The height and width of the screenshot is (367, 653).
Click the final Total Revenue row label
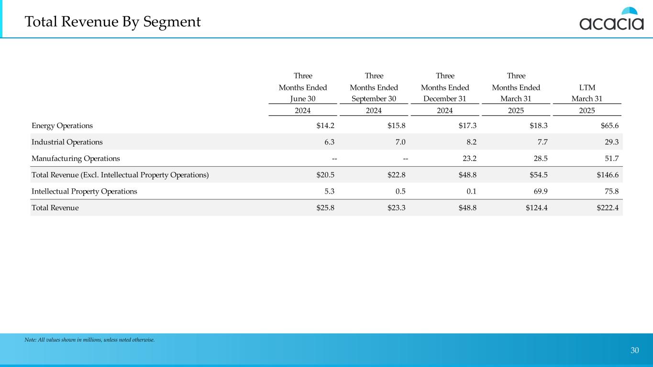55,208
